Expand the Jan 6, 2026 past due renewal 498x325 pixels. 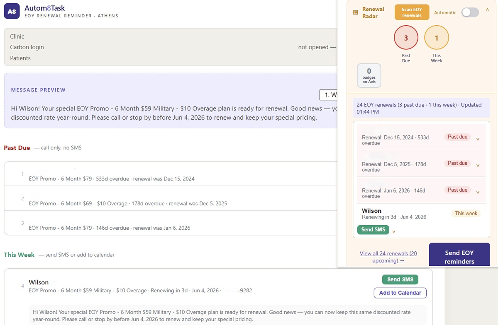point(478,192)
